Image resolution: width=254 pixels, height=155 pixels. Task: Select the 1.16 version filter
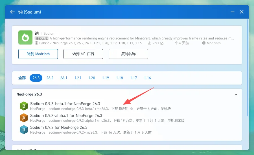[x=147, y=78]
